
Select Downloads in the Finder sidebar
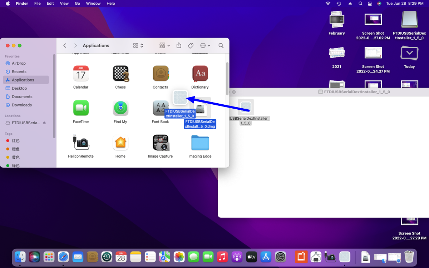(22, 105)
